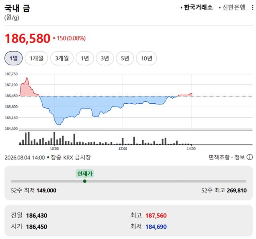Switch data source to 신한은행
Viewport: 256px width, 239px height.
coord(232,8)
